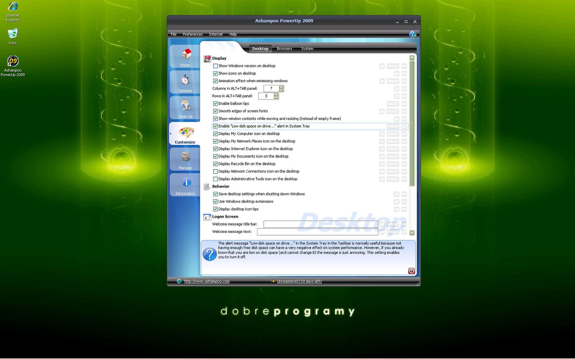Screen dimensions: 575x359
Task: Open the Internet menu
Action: (x=216, y=34)
